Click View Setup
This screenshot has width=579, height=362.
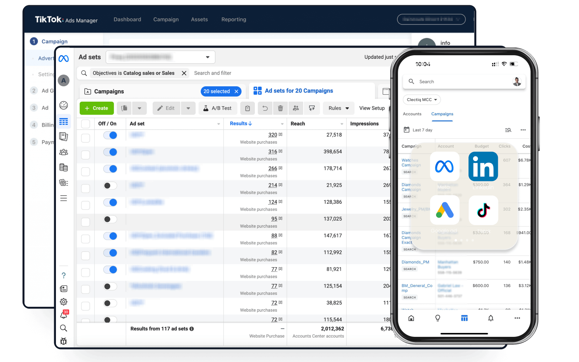coord(372,108)
